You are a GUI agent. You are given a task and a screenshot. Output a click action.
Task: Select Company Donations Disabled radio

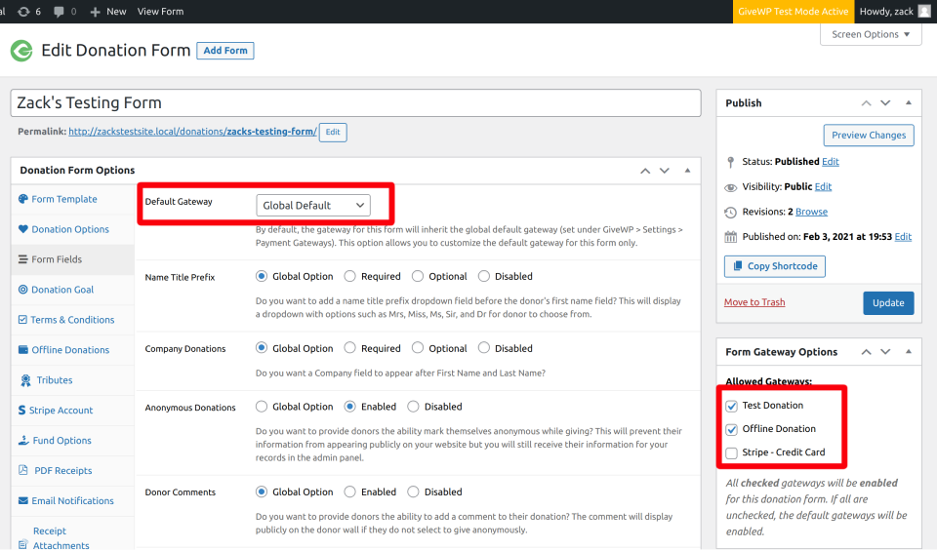pos(483,347)
